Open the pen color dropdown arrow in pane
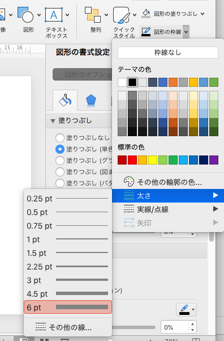 coord(193,310)
